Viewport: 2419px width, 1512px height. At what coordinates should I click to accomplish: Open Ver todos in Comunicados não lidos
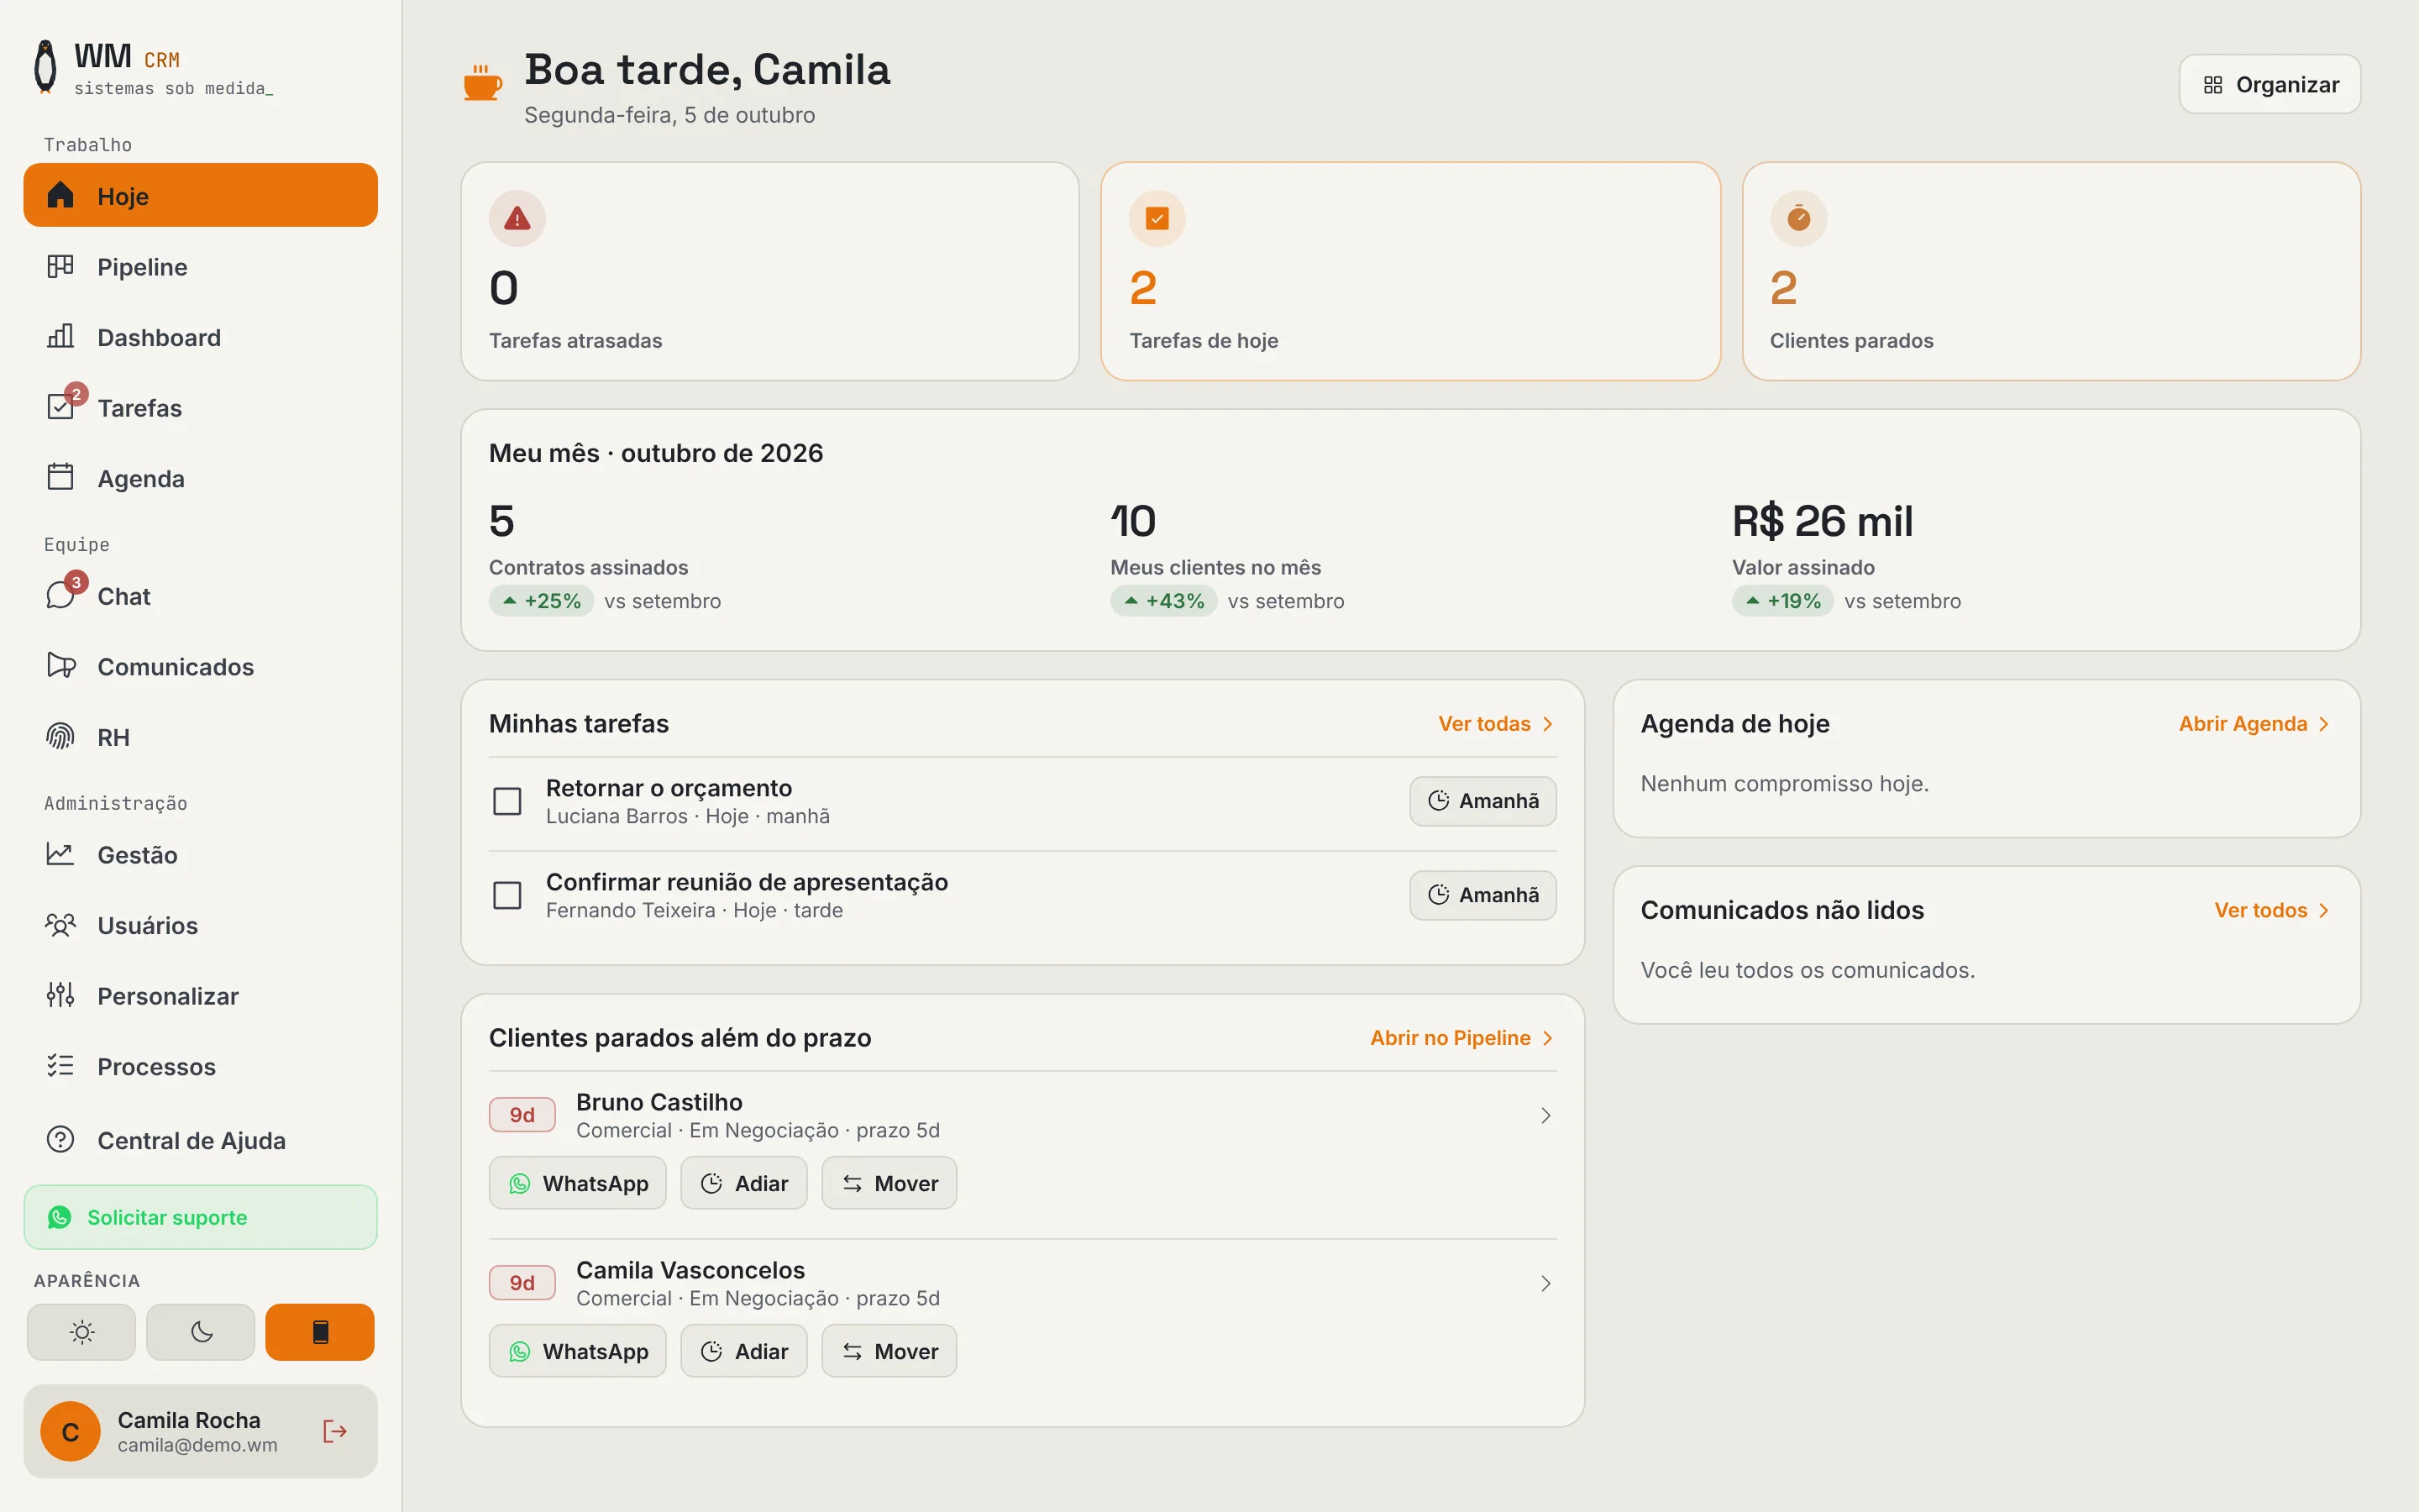click(x=2273, y=910)
